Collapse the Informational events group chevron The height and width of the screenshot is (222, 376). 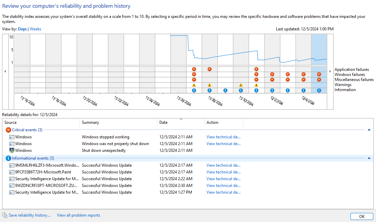click(x=369, y=158)
